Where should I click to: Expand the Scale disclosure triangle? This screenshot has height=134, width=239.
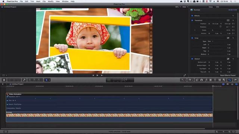(x=195, y=30)
